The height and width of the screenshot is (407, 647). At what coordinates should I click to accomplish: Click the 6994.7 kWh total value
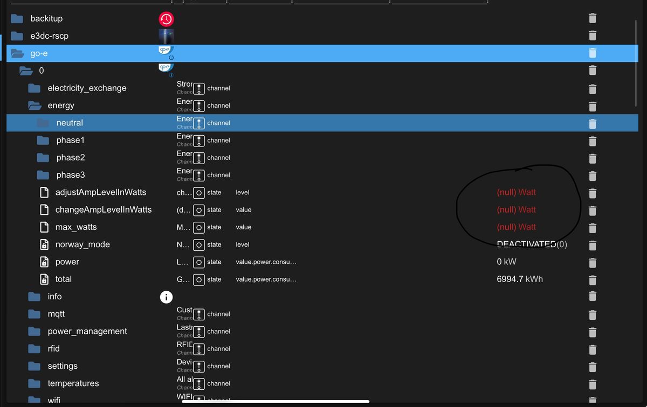(520, 279)
